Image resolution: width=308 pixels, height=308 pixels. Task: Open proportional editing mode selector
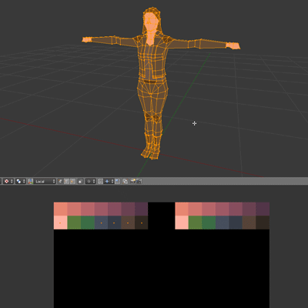pos(91,181)
